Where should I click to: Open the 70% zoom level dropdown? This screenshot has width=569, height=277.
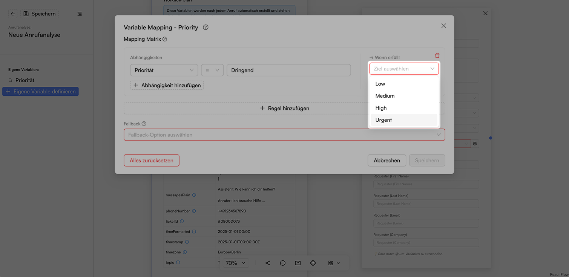click(x=236, y=263)
